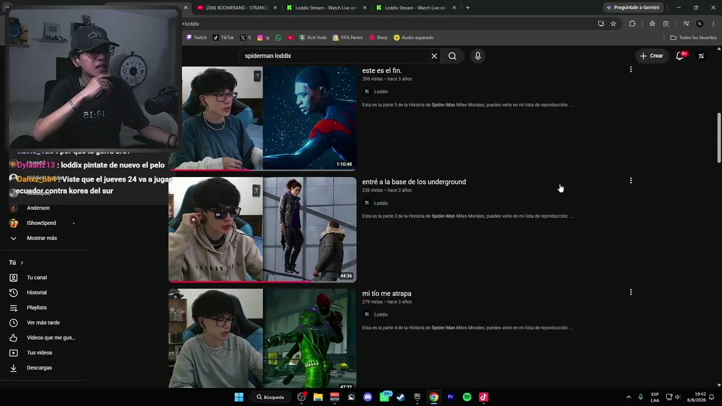Open Discord from the taskbar

coord(368,397)
